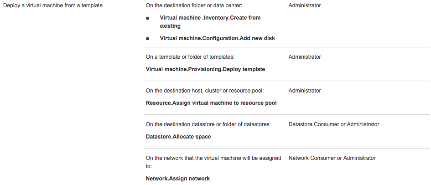Click the 'Datastore Consumer or Administrator' role text

[x=334, y=124]
